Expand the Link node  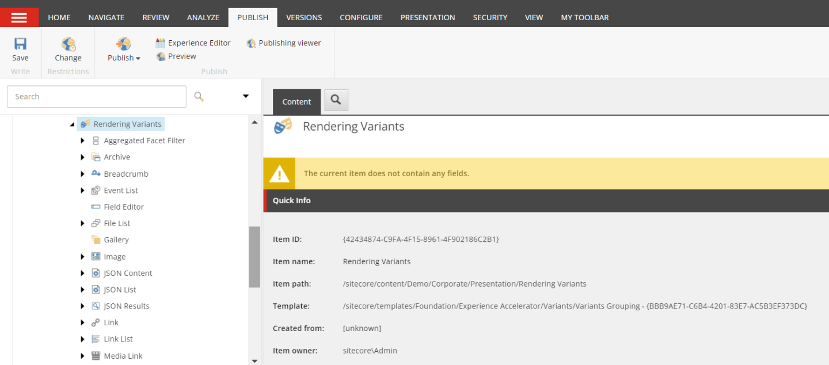point(83,322)
